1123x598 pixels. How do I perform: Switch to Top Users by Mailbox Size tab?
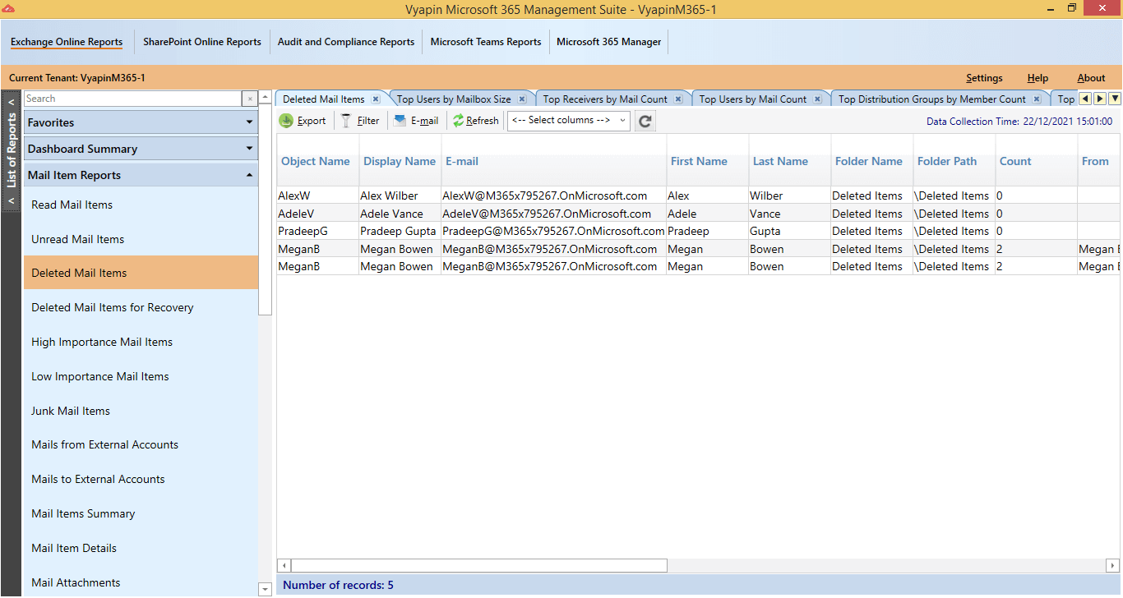(454, 99)
